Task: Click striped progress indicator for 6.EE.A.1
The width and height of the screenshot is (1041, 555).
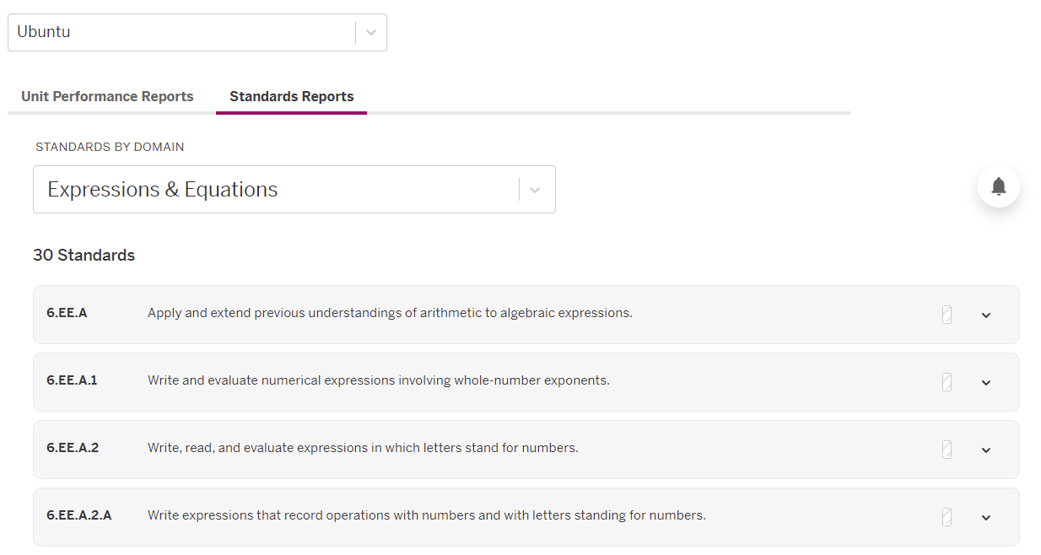Action: point(947,382)
